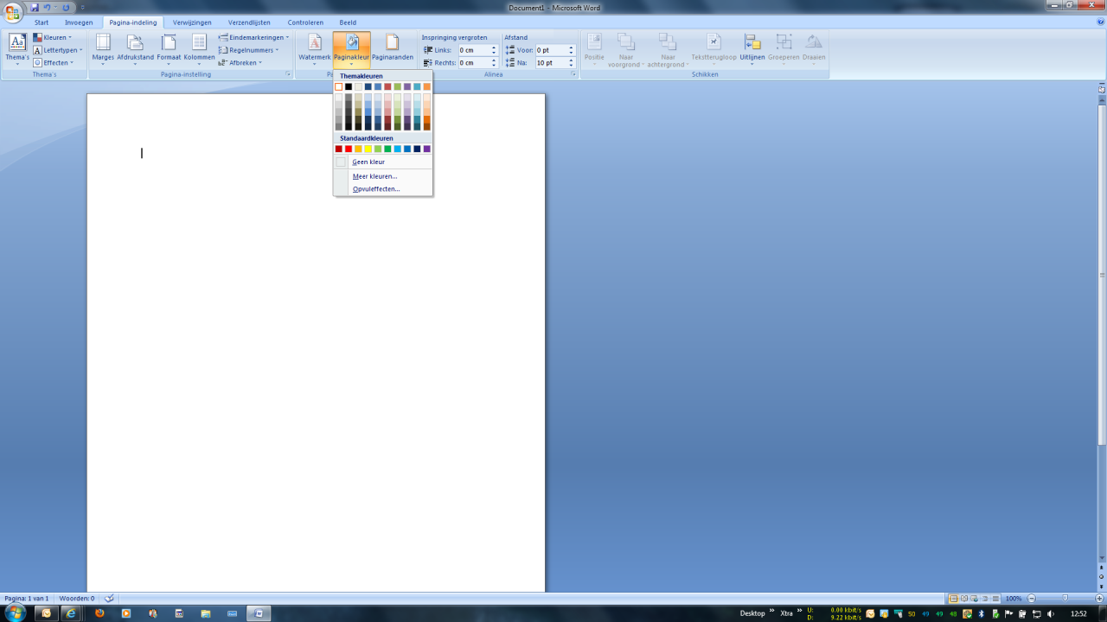This screenshot has height=622, width=1107.
Task: Choose Meer kleuren... in color menu
Action: coord(374,176)
